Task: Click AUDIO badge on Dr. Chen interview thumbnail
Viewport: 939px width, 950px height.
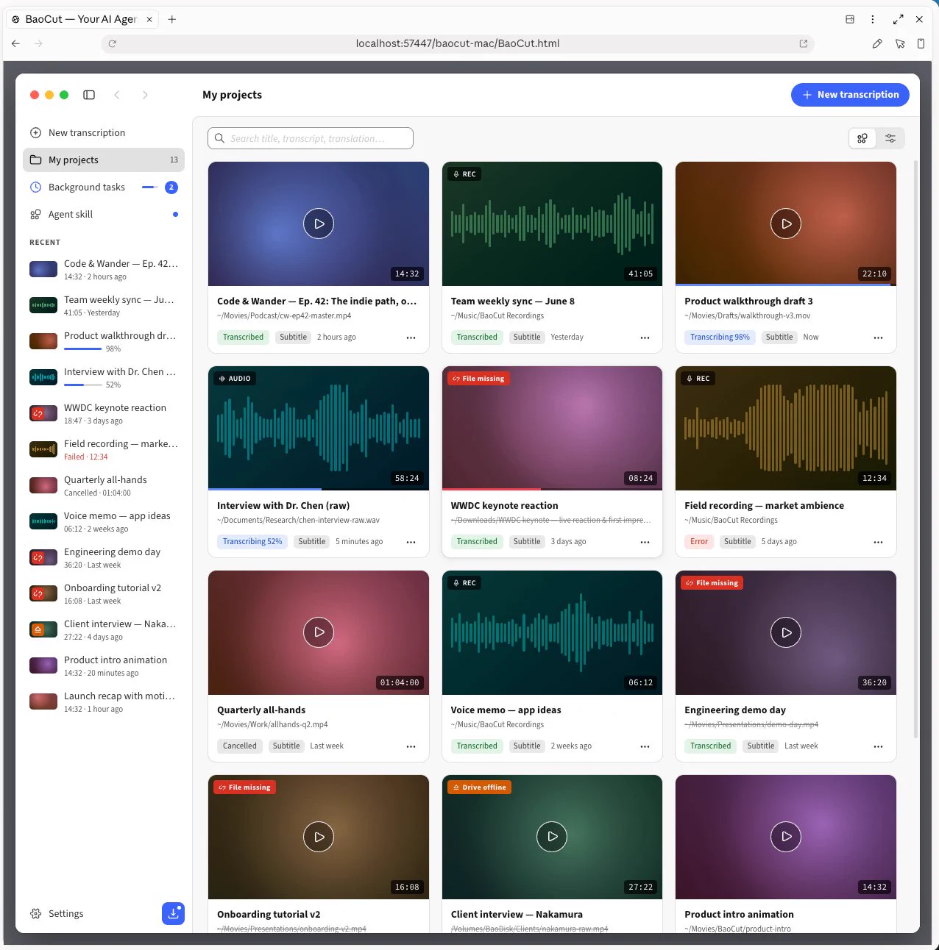Action: (235, 379)
